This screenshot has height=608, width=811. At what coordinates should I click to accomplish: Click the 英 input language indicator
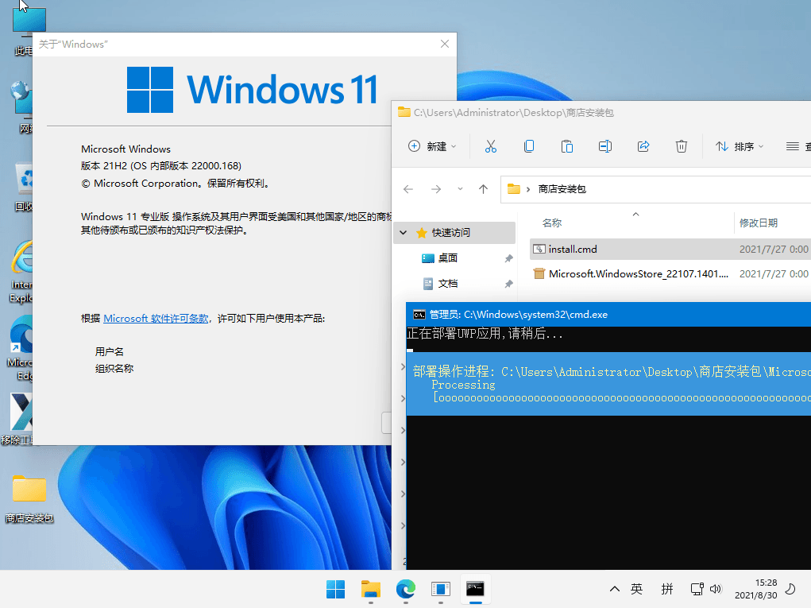(637, 589)
